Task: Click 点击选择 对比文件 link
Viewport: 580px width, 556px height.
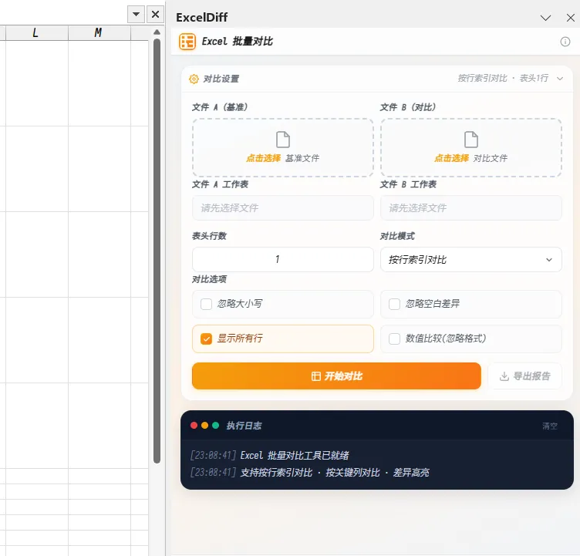Action: pyautogui.click(x=470, y=158)
